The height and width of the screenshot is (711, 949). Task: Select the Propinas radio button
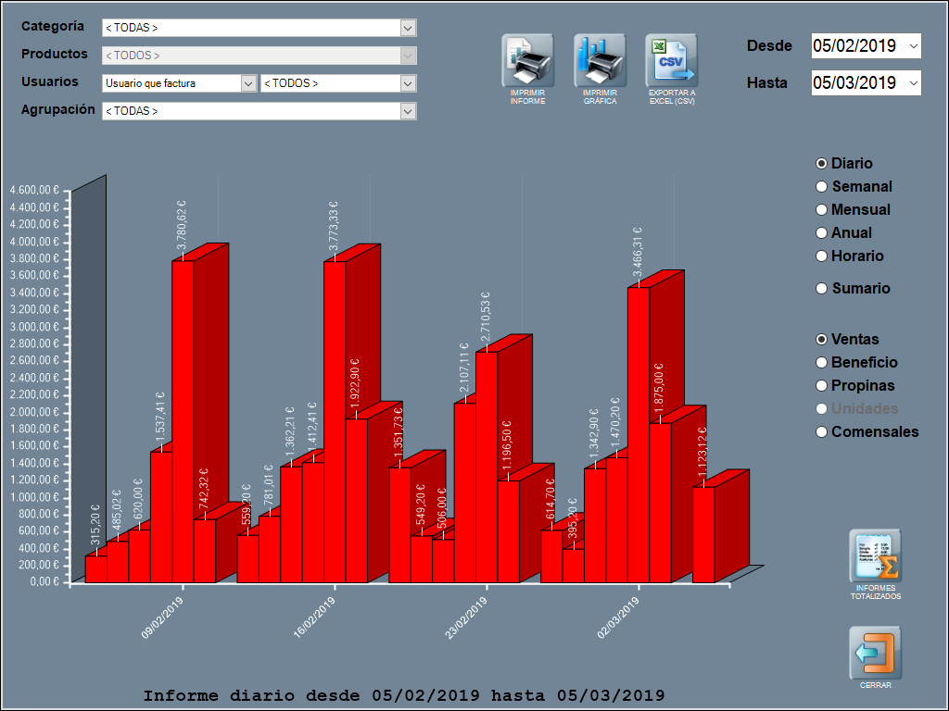tap(821, 386)
